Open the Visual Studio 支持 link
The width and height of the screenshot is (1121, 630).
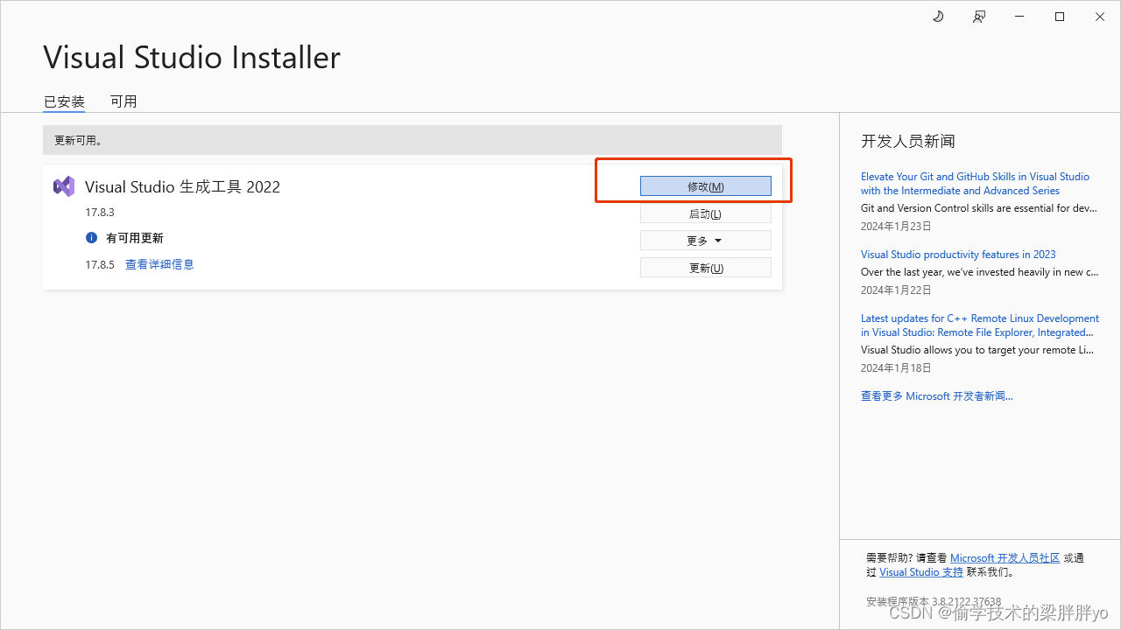point(921,571)
